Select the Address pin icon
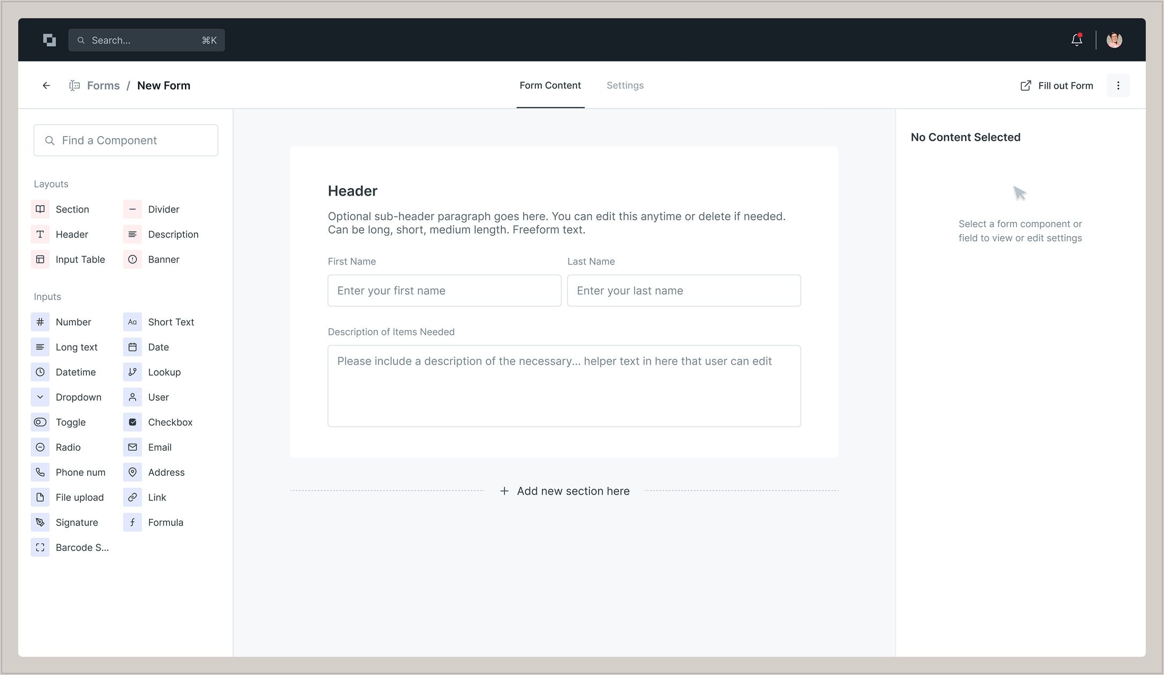 click(132, 472)
